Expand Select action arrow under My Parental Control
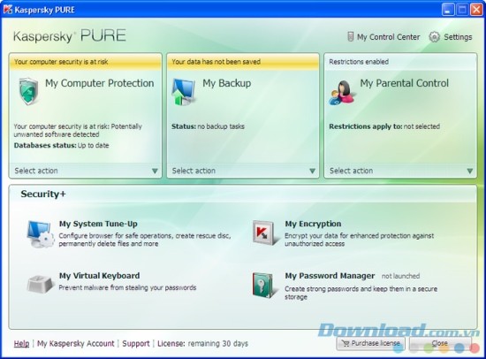Image resolution: width=486 pixels, height=359 pixels. click(x=470, y=171)
